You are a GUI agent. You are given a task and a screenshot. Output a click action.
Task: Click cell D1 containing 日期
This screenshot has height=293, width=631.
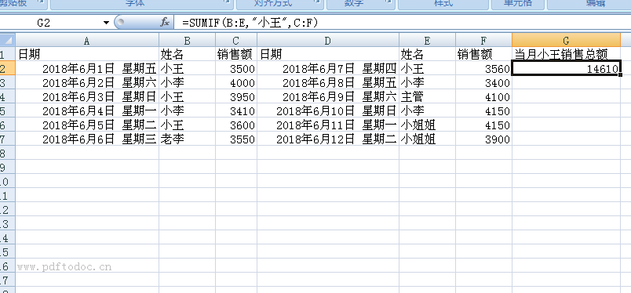tap(328, 54)
